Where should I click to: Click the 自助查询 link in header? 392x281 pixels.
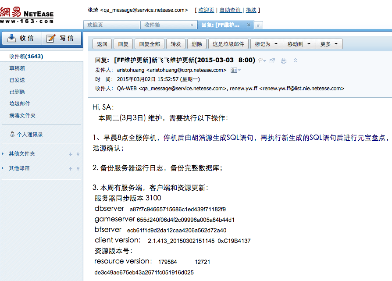[x=230, y=10]
